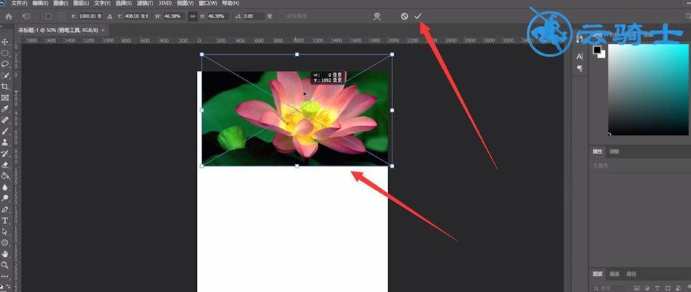The image size is (691, 292).
Task: Open 视图(V) menu
Action: click(x=185, y=3)
